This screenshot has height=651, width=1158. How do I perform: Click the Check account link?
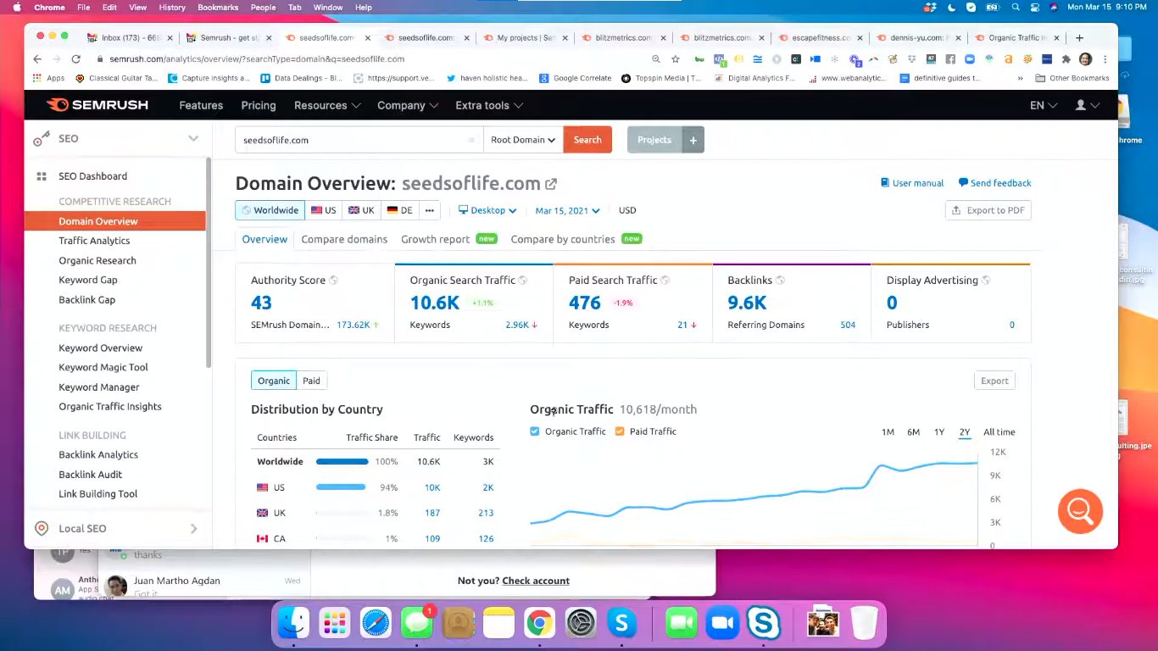[x=535, y=581]
